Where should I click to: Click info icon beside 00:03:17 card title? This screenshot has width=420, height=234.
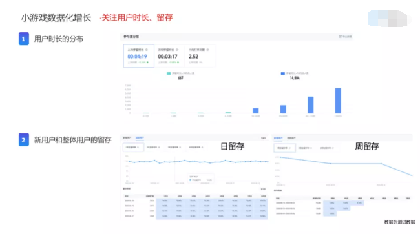[177, 50]
